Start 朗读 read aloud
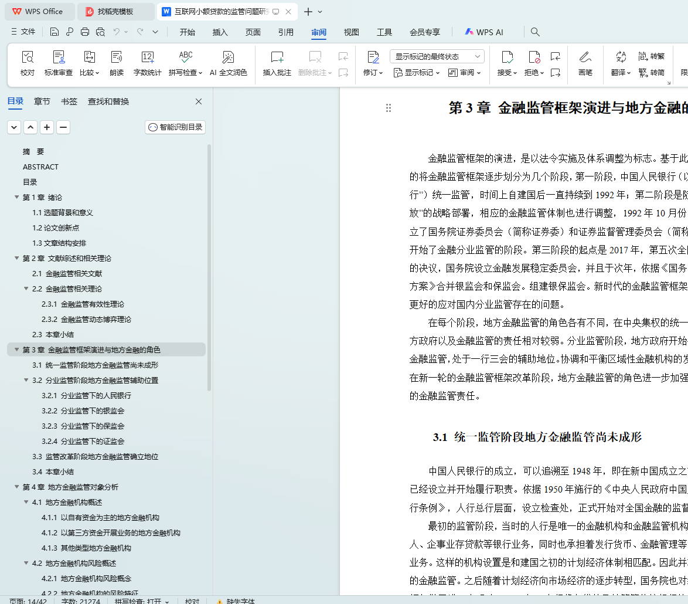688x604 pixels. [117, 63]
